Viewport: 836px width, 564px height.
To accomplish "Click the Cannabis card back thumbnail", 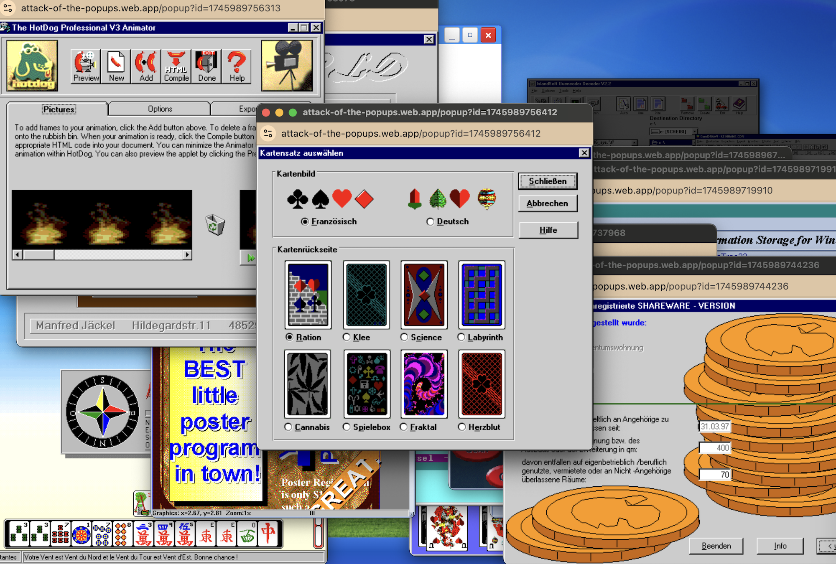I will (308, 384).
